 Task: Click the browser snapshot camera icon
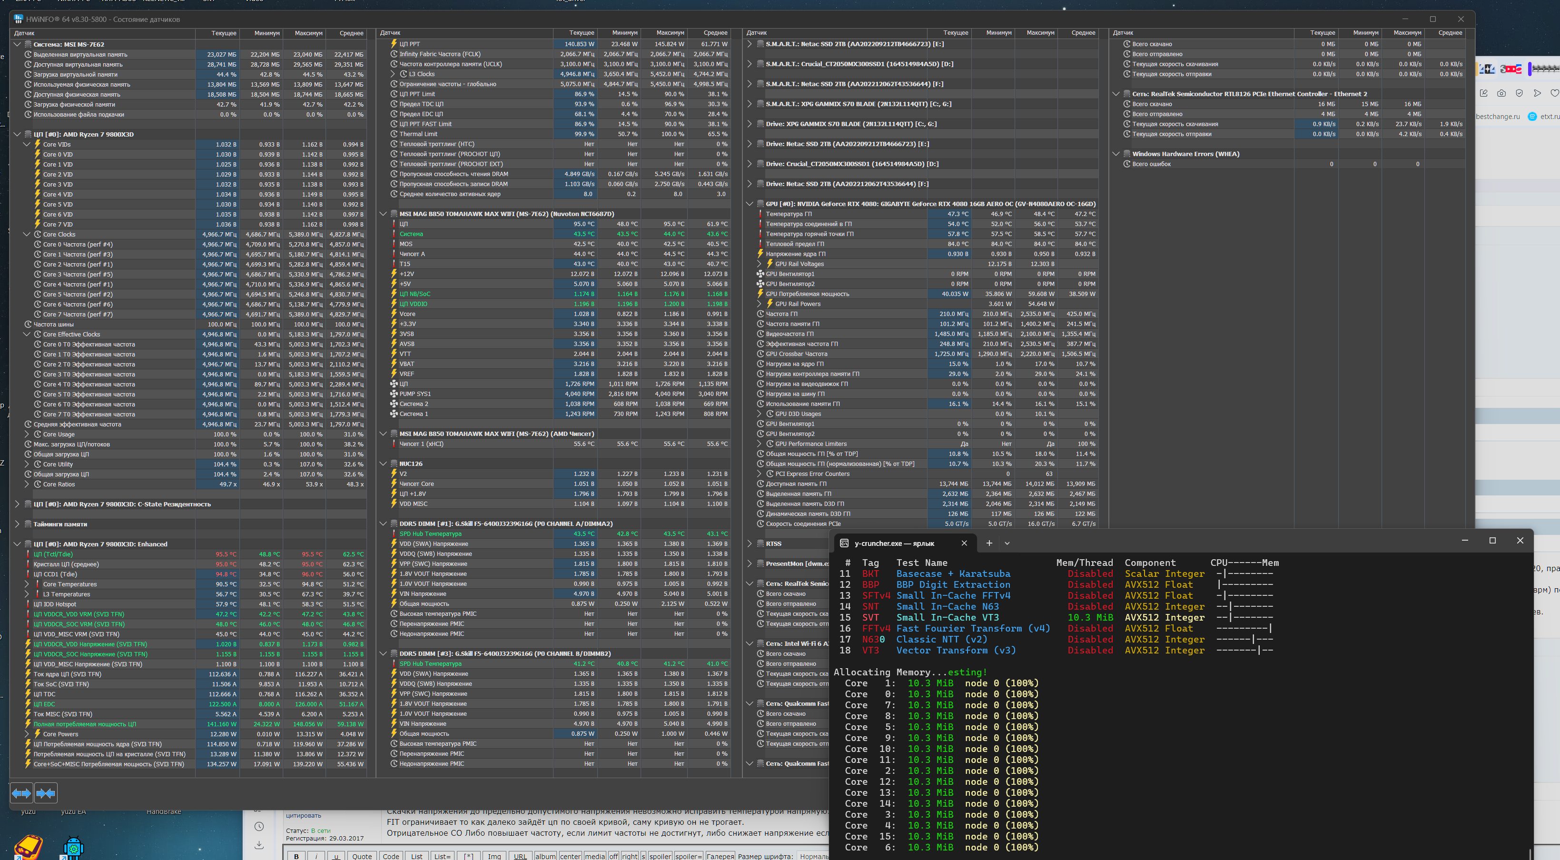point(1501,93)
